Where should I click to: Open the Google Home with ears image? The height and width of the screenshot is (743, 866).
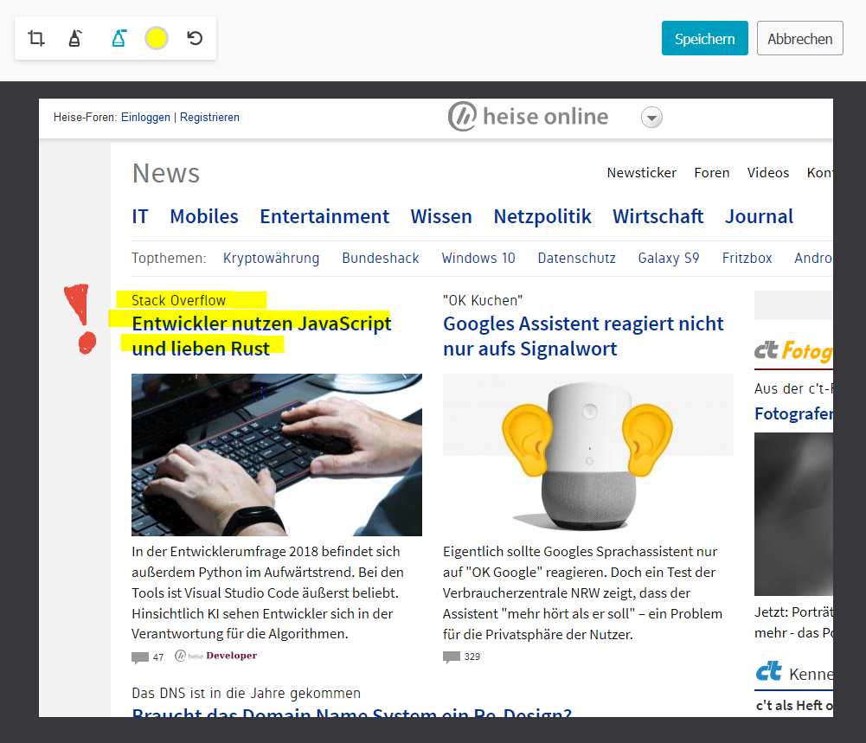click(587, 455)
